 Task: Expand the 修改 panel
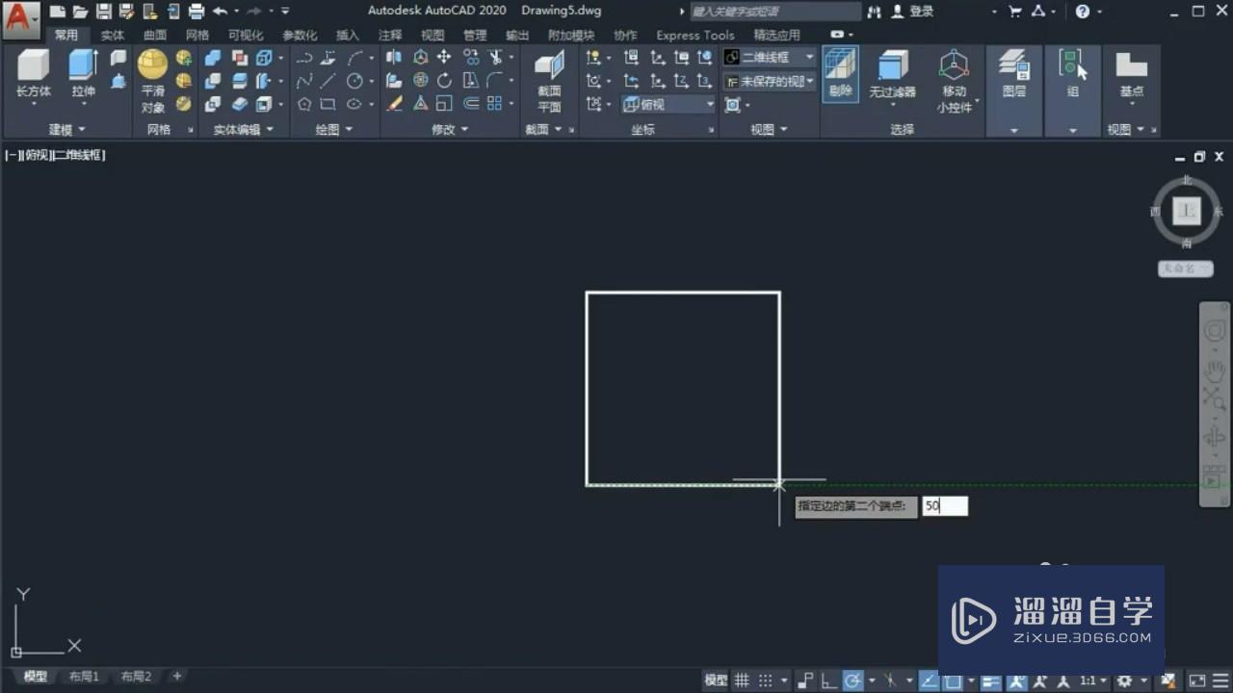coord(450,129)
